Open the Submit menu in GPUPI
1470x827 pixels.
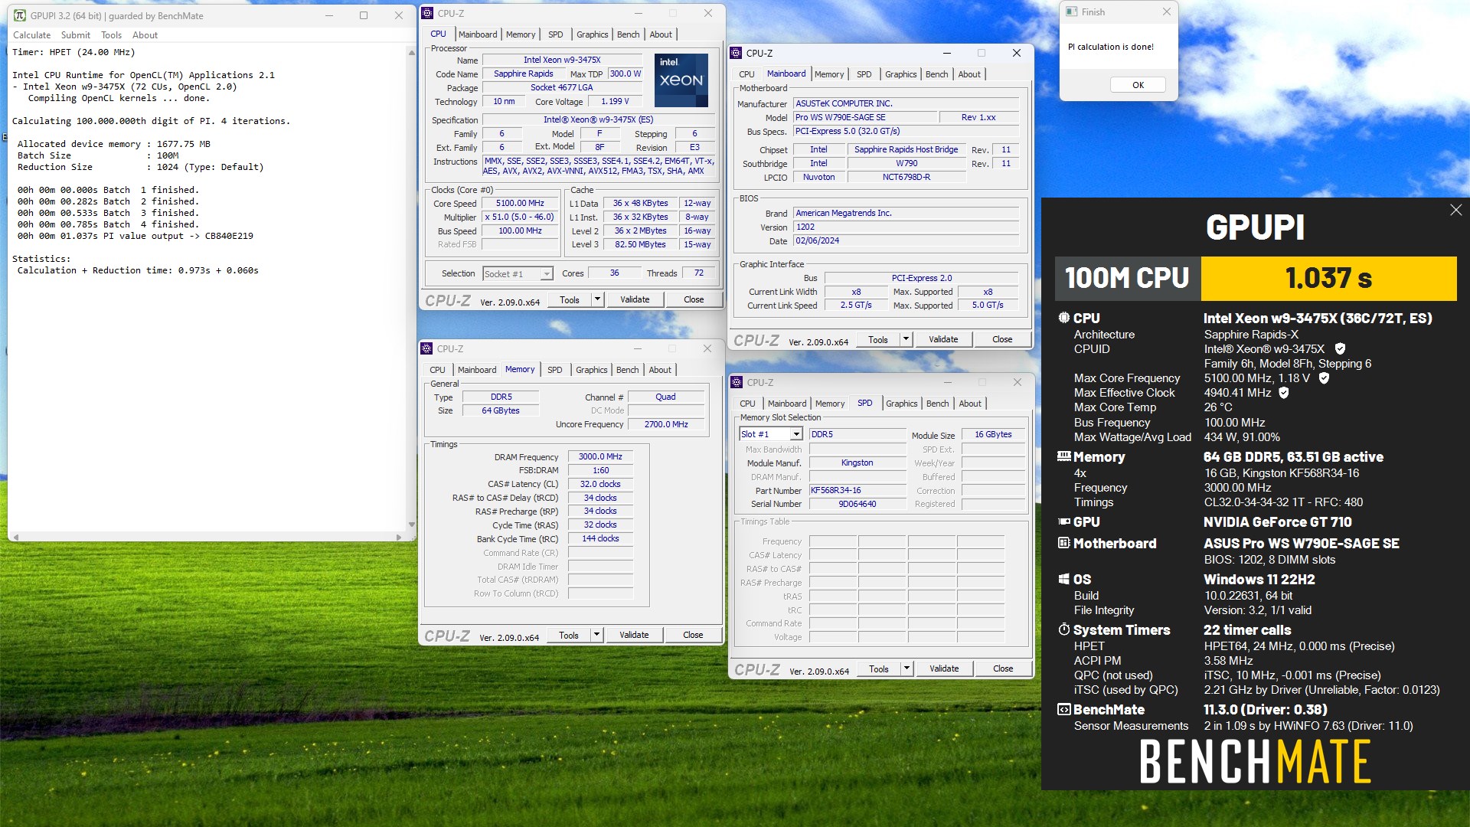(x=75, y=35)
